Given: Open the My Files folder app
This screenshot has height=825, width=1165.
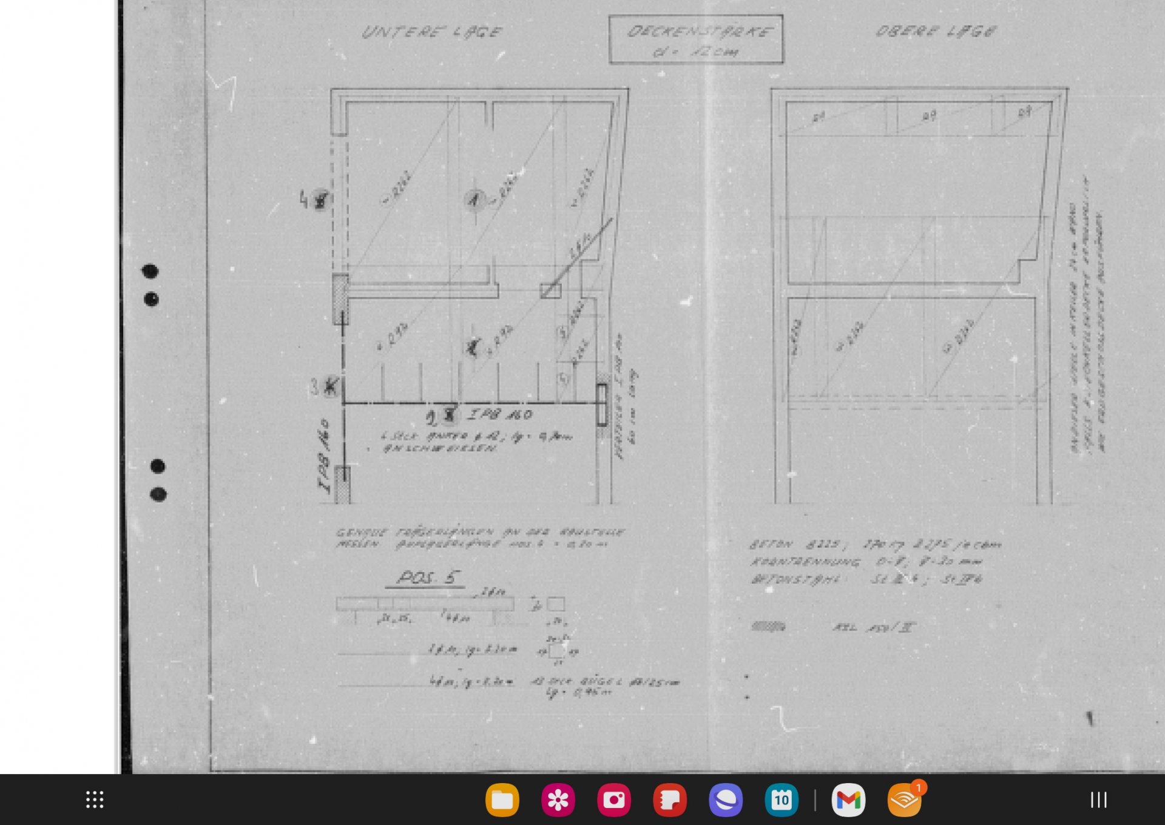Looking at the screenshot, I should click(502, 800).
